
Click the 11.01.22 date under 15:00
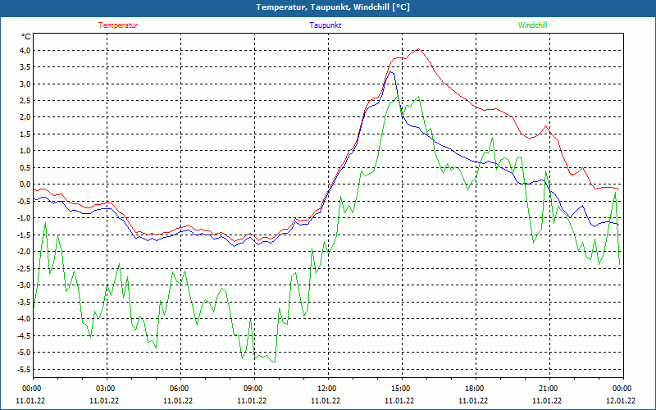click(399, 401)
